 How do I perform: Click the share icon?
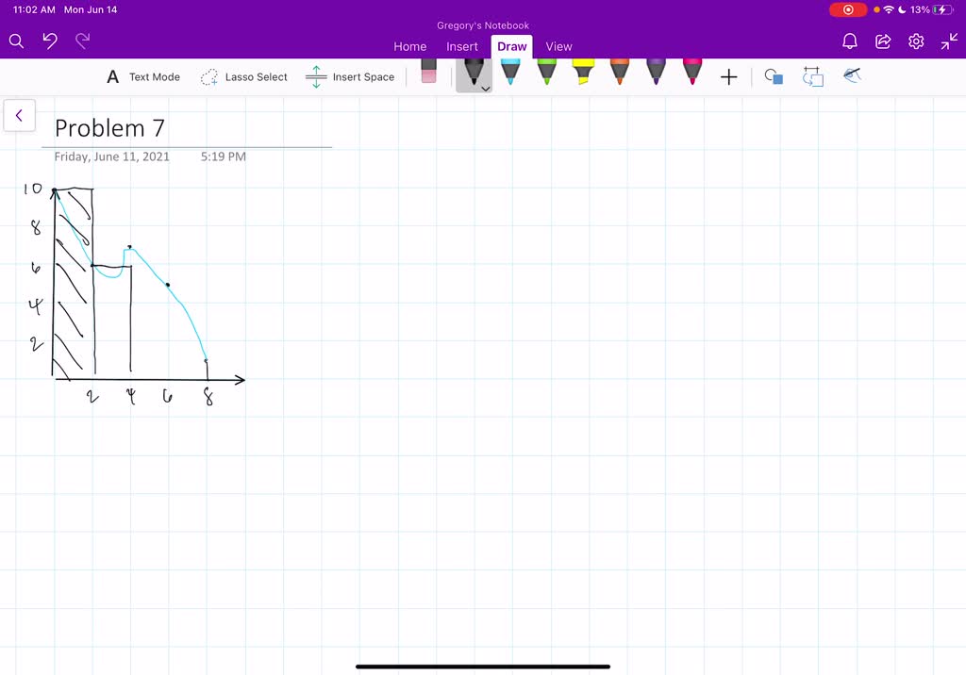(882, 41)
